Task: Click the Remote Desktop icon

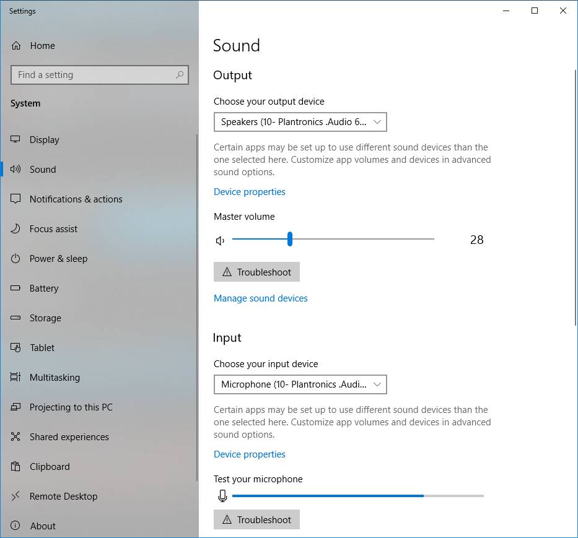Action: click(16, 497)
